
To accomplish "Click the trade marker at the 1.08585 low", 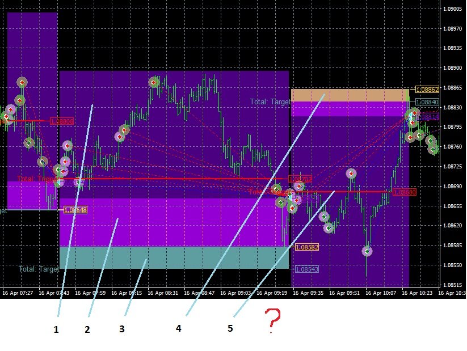I will (x=367, y=251).
